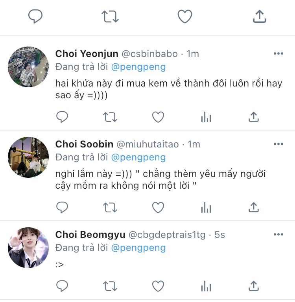Open @pengpeng link in Beomgyu's reply

click(x=138, y=248)
